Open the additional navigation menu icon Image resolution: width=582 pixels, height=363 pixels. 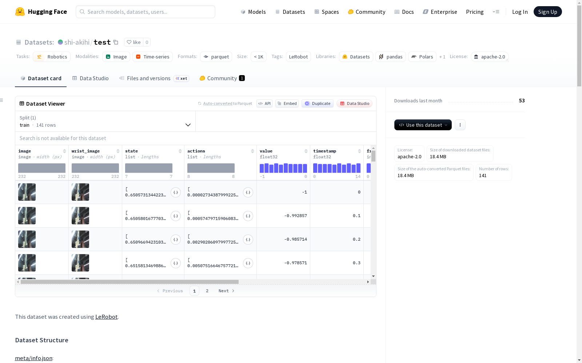[496, 12]
